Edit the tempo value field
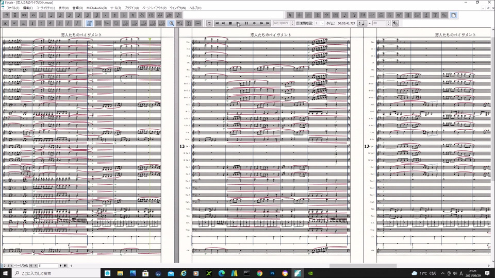The width and height of the screenshot is (495, 278). coord(379,23)
